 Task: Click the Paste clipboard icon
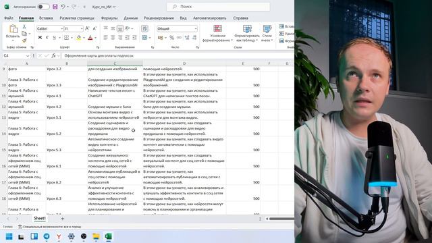[x=13, y=28]
